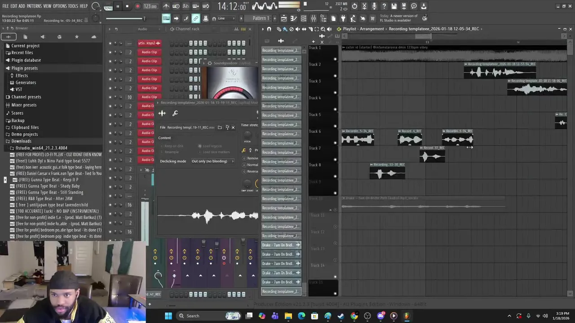This screenshot has width=575, height=323.
Task: Toggle Track 6 mute dot in Playlist
Action: [x=335, y=143]
